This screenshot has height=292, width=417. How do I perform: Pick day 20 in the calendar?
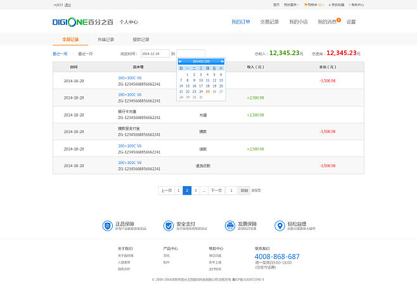tap(221, 86)
